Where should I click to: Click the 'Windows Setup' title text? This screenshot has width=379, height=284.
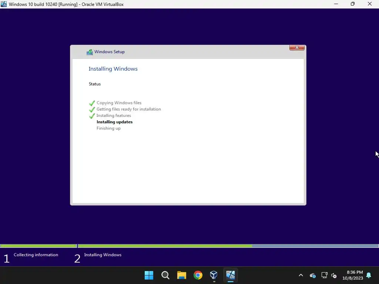(x=110, y=52)
